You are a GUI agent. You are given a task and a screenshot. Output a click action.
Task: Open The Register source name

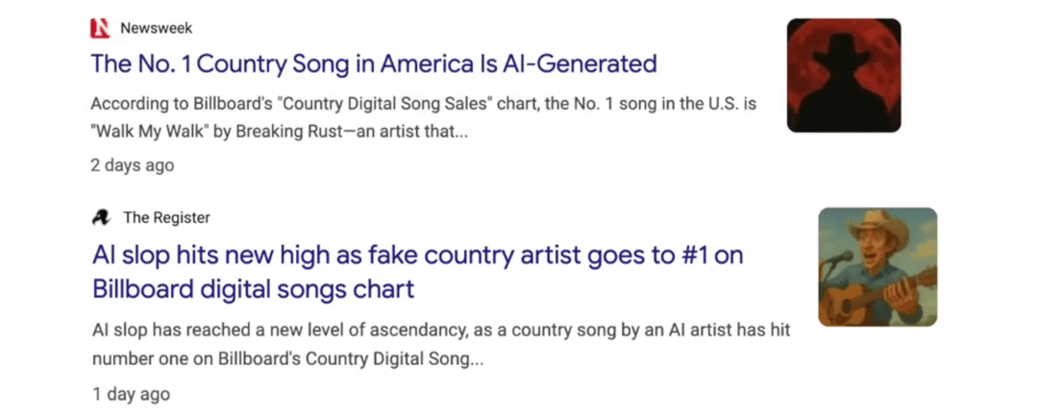[x=166, y=218]
